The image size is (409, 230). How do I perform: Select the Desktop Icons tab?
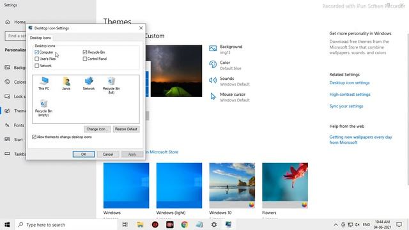[x=40, y=38]
